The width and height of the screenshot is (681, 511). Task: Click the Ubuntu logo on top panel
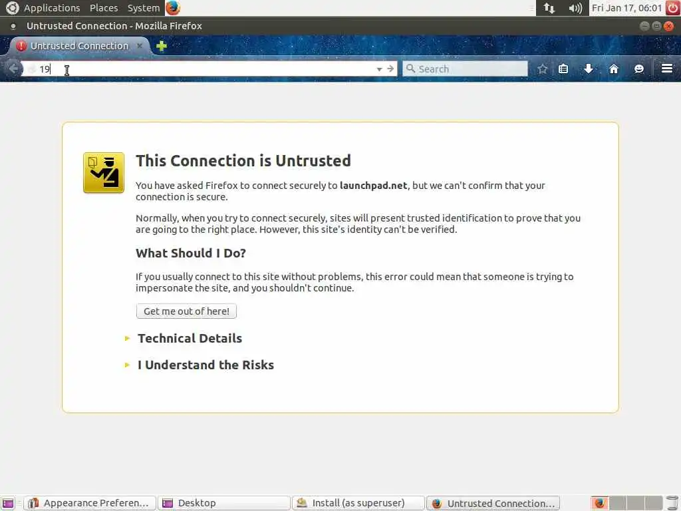[x=12, y=8]
